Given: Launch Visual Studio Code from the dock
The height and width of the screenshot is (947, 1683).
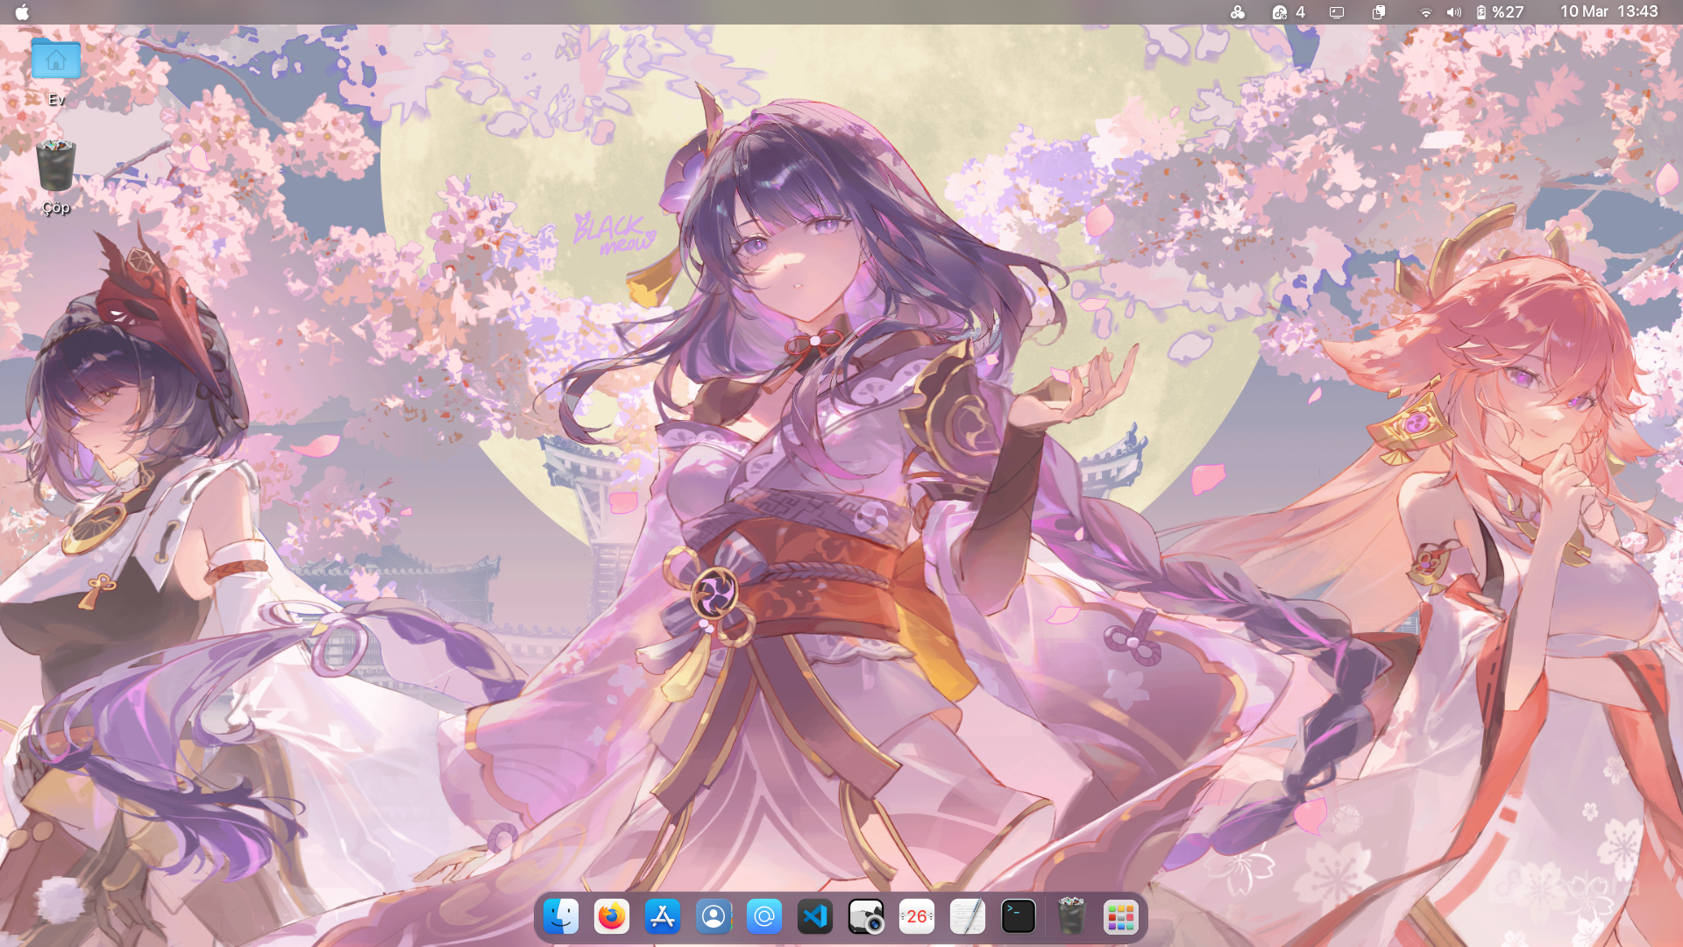Looking at the screenshot, I should tap(815, 917).
